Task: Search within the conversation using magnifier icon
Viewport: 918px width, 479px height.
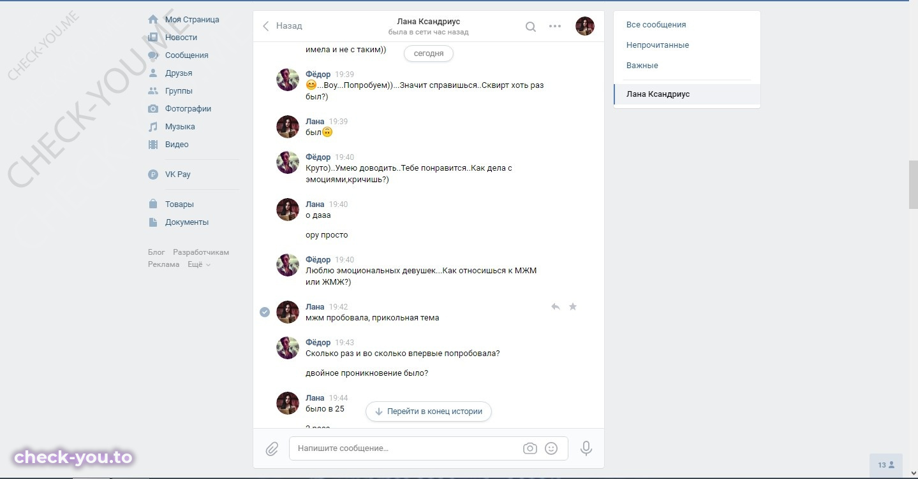Action: [530, 27]
